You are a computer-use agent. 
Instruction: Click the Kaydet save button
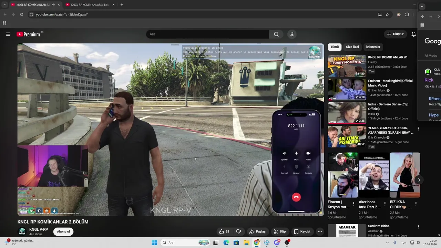click(x=302, y=231)
